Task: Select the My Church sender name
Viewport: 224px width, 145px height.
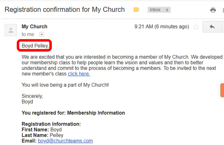Action: (x=34, y=27)
